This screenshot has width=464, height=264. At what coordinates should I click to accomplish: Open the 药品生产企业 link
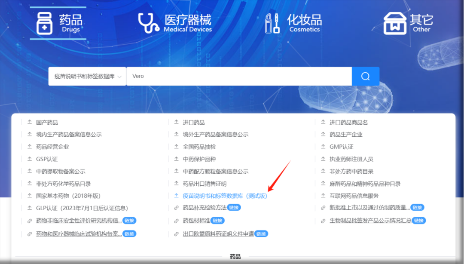[x=346, y=135]
